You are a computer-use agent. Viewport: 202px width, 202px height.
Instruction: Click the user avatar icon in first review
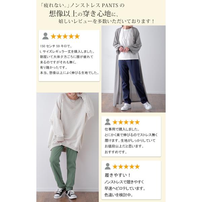(45, 36)
